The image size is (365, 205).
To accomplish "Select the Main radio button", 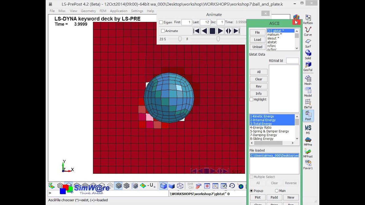I will point(277,191).
